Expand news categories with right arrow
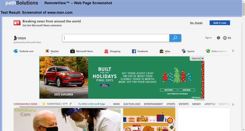245x131 pixels. click(233, 104)
